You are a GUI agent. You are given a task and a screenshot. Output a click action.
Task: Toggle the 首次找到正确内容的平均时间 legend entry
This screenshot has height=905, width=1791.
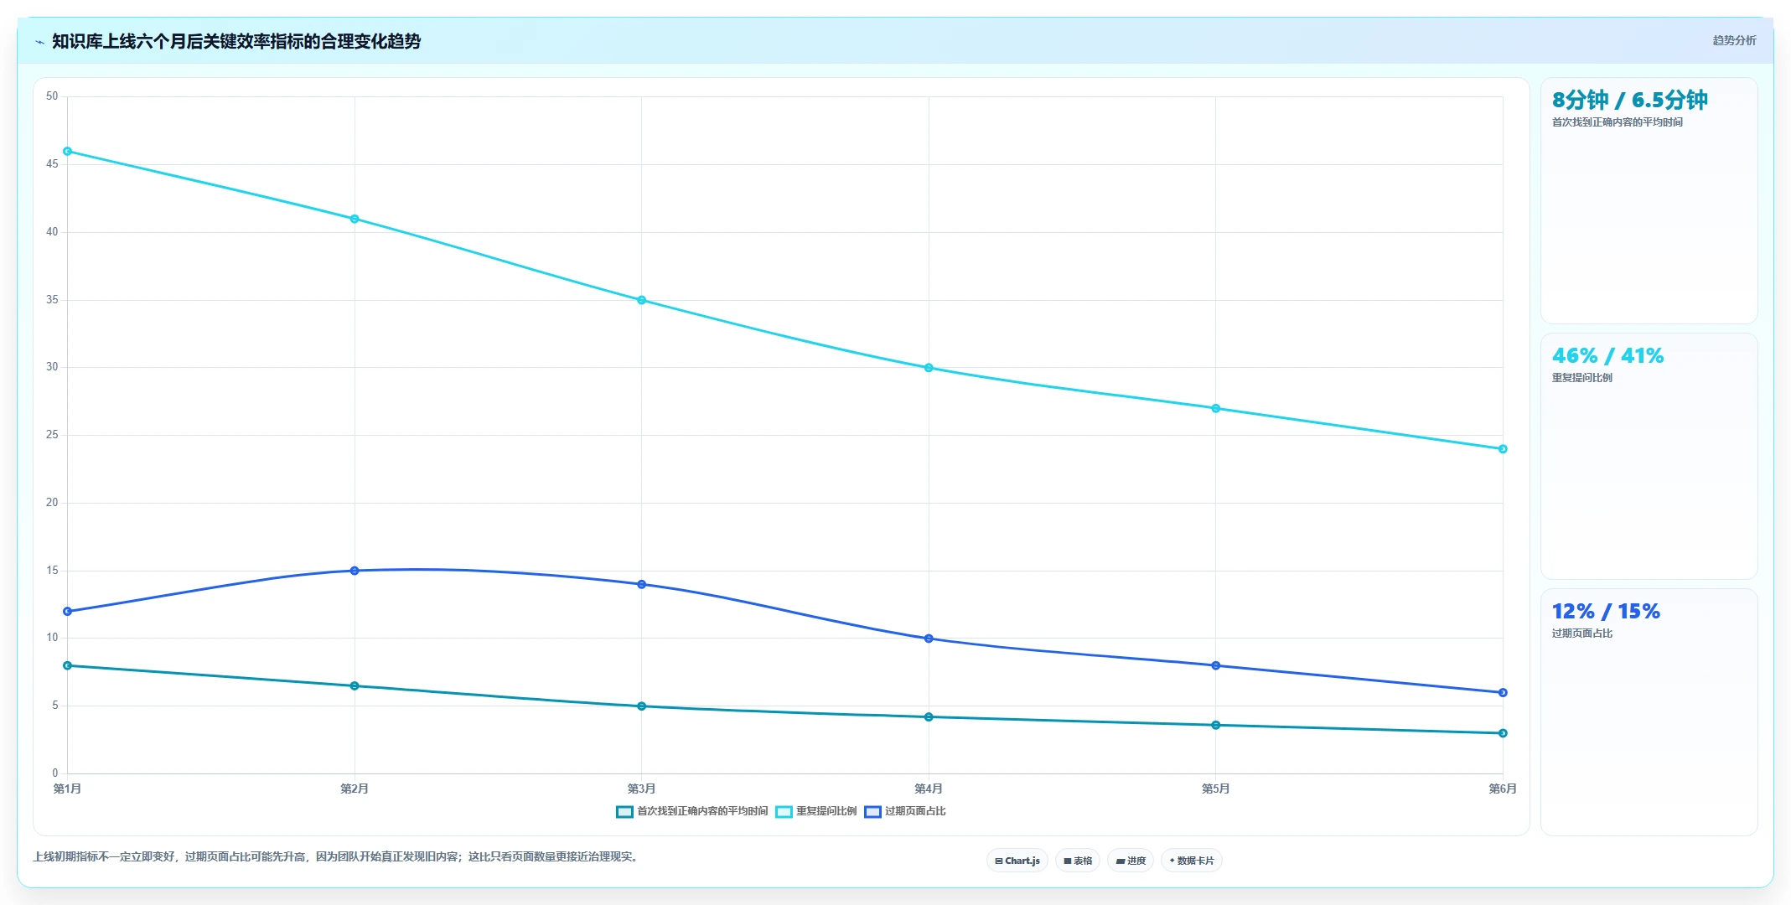pyautogui.click(x=692, y=811)
